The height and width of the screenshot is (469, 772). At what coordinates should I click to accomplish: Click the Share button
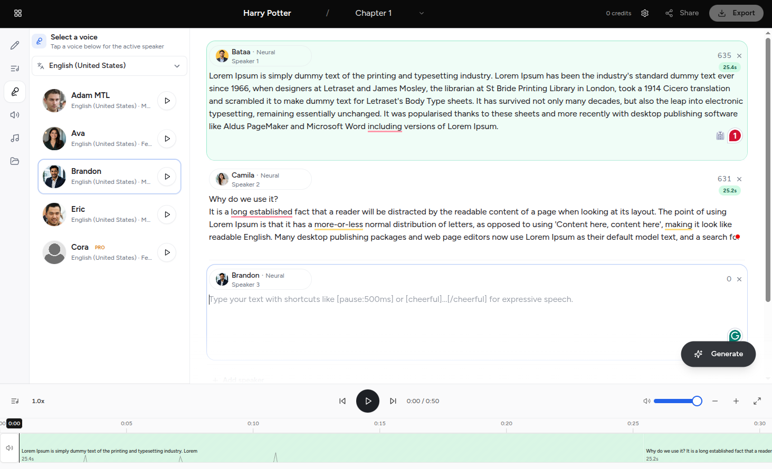click(682, 13)
